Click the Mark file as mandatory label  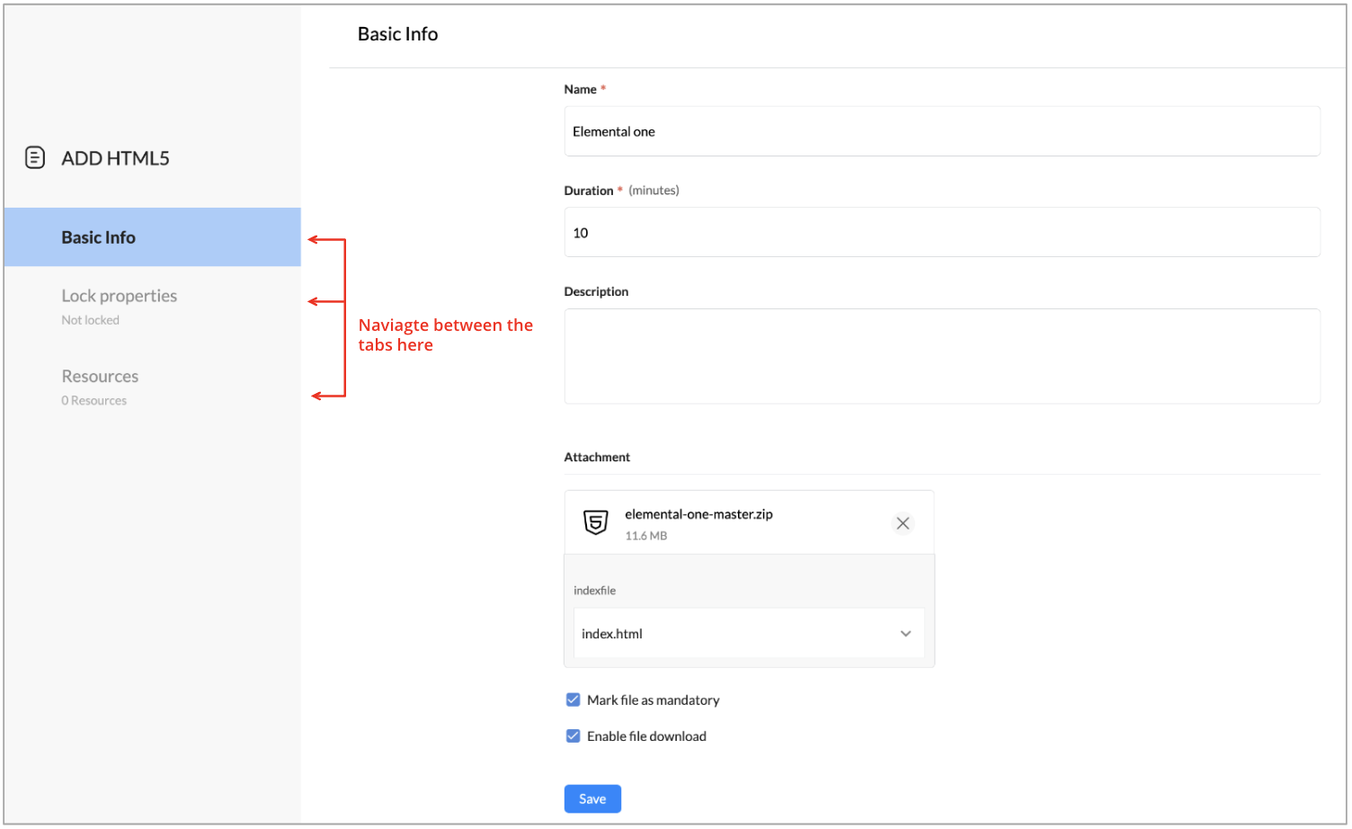point(653,700)
